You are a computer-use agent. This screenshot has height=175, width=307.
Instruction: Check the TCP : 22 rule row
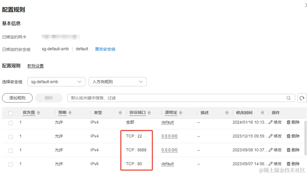[x=11, y=137]
